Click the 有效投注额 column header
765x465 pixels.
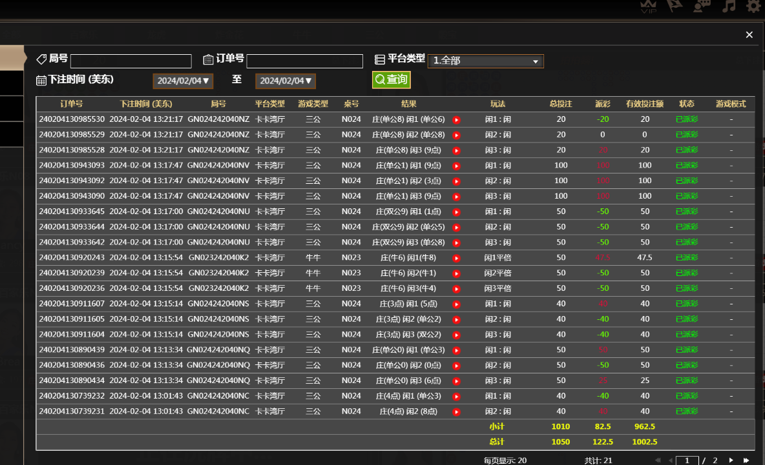pos(644,104)
